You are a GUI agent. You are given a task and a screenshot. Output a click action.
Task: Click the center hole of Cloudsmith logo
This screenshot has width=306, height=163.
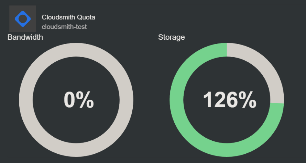(23, 19)
